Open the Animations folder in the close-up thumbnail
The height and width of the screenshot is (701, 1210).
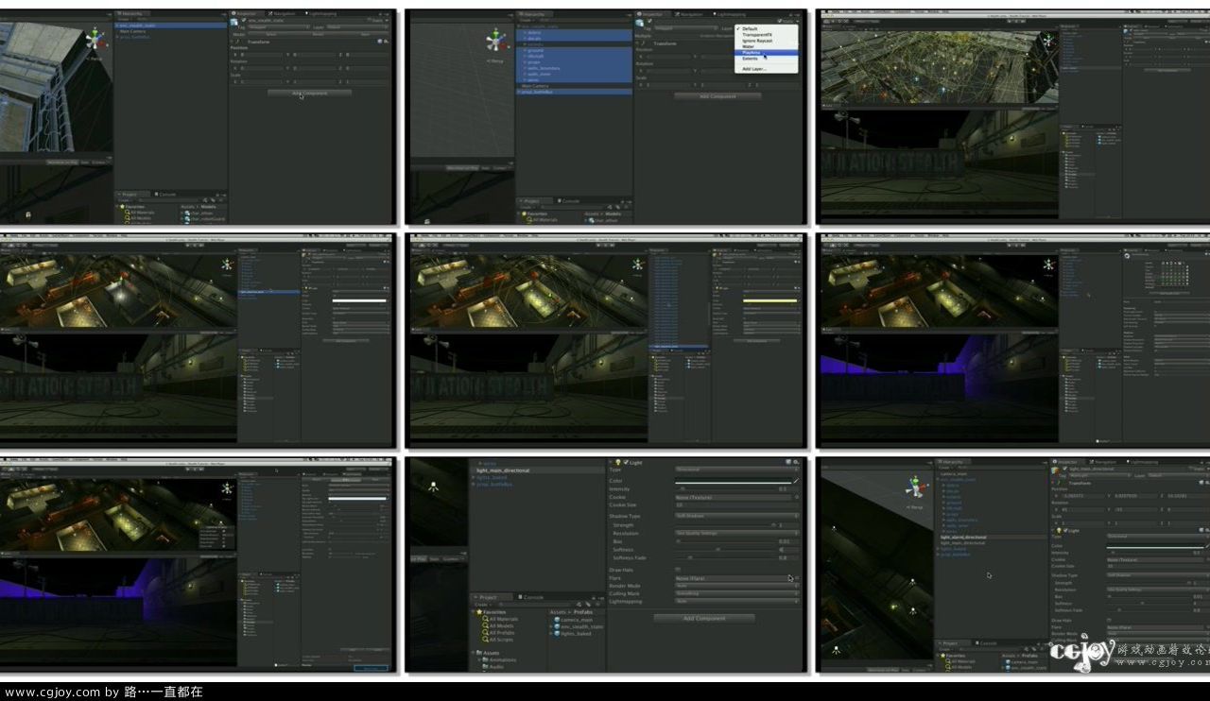tap(499, 659)
